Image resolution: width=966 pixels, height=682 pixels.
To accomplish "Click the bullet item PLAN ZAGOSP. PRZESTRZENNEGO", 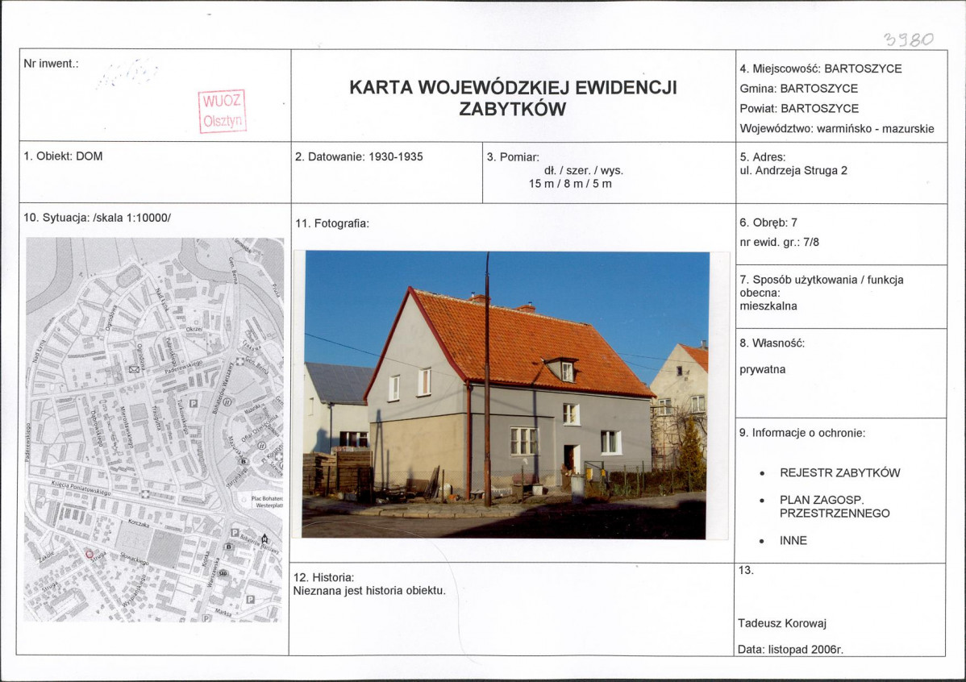I will tap(834, 506).
